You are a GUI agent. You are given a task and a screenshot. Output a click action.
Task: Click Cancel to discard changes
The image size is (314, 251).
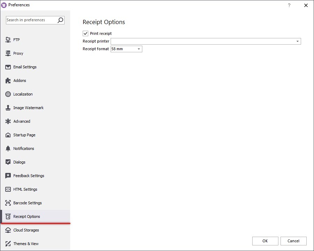(293, 241)
